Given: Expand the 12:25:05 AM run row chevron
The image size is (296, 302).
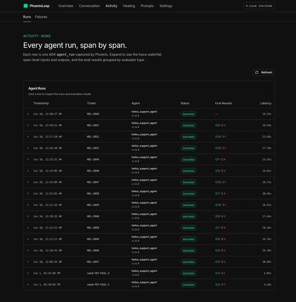Looking at the screenshot, I should click(x=28, y=171).
